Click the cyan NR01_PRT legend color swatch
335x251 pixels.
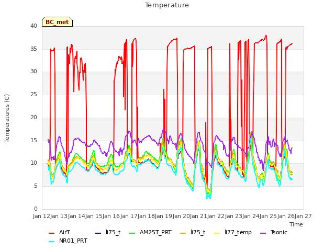(51, 242)
